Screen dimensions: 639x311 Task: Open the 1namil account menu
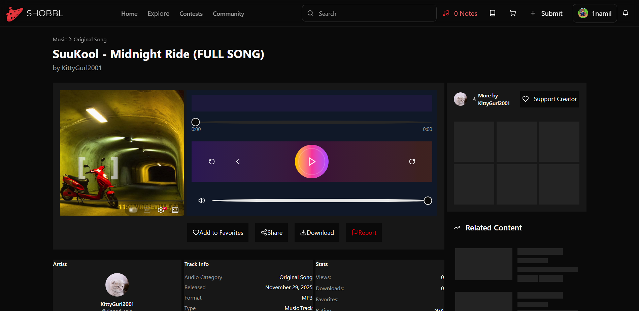[x=595, y=13]
